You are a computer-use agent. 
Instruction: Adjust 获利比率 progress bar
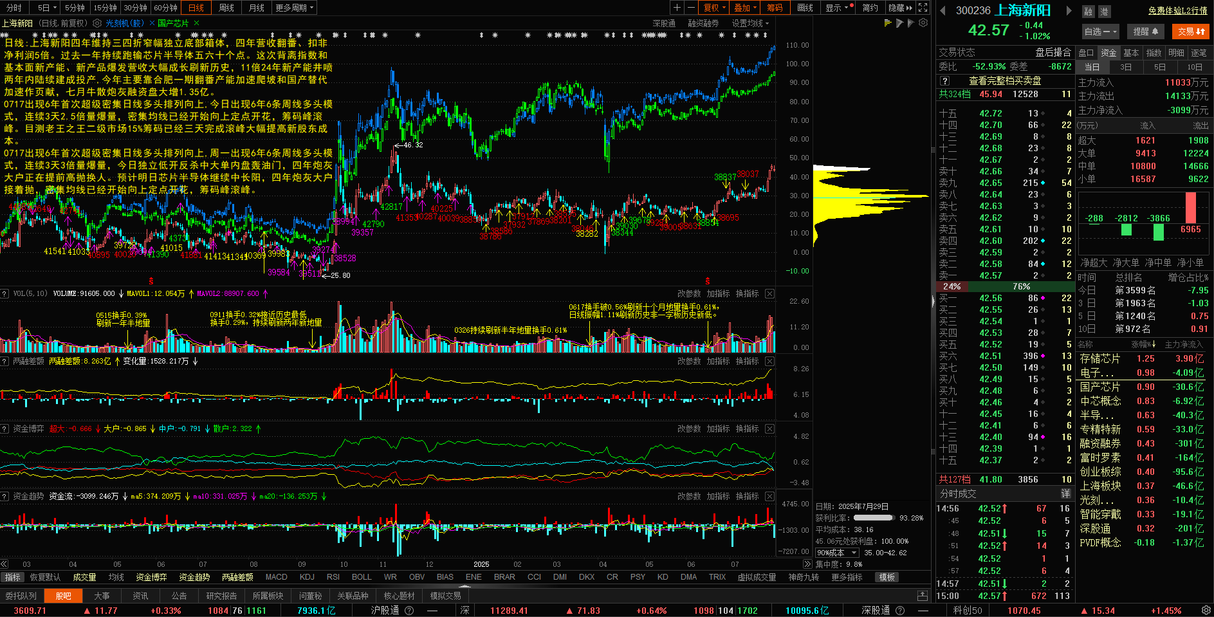(x=874, y=517)
